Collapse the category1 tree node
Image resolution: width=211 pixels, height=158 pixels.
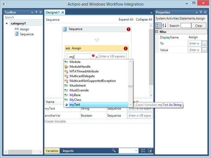tap(7, 23)
